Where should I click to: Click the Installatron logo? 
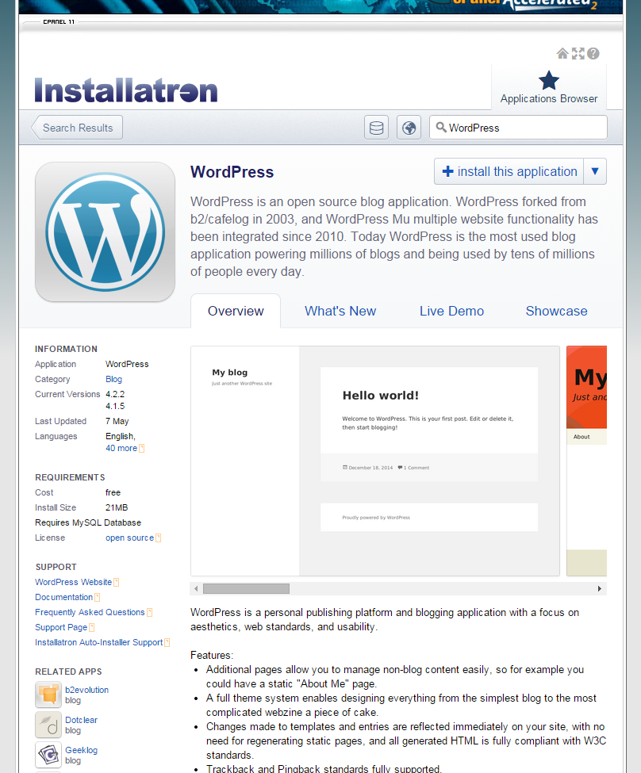(x=126, y=90)
